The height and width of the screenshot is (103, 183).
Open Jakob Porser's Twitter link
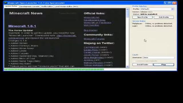(91, 55)
